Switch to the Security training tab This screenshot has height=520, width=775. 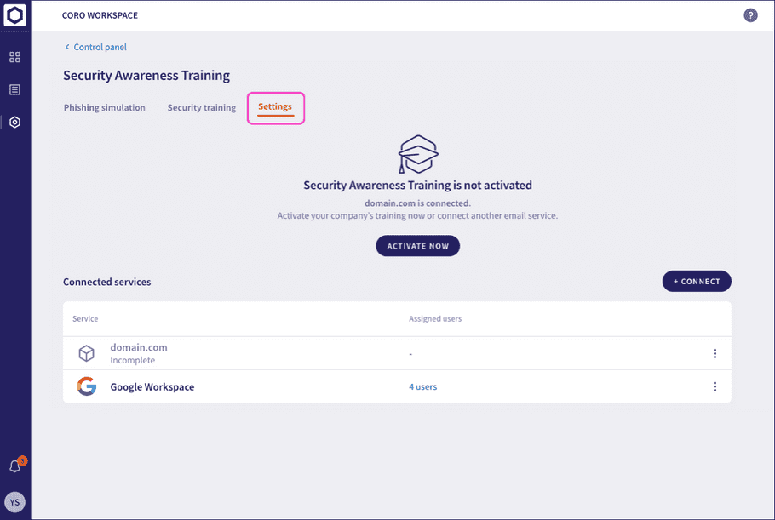202,108
